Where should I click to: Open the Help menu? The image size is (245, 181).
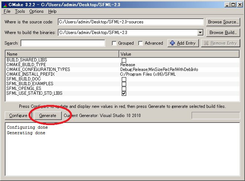52,11
